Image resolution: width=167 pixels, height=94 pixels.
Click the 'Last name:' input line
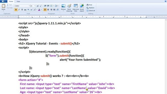[67, 88]
